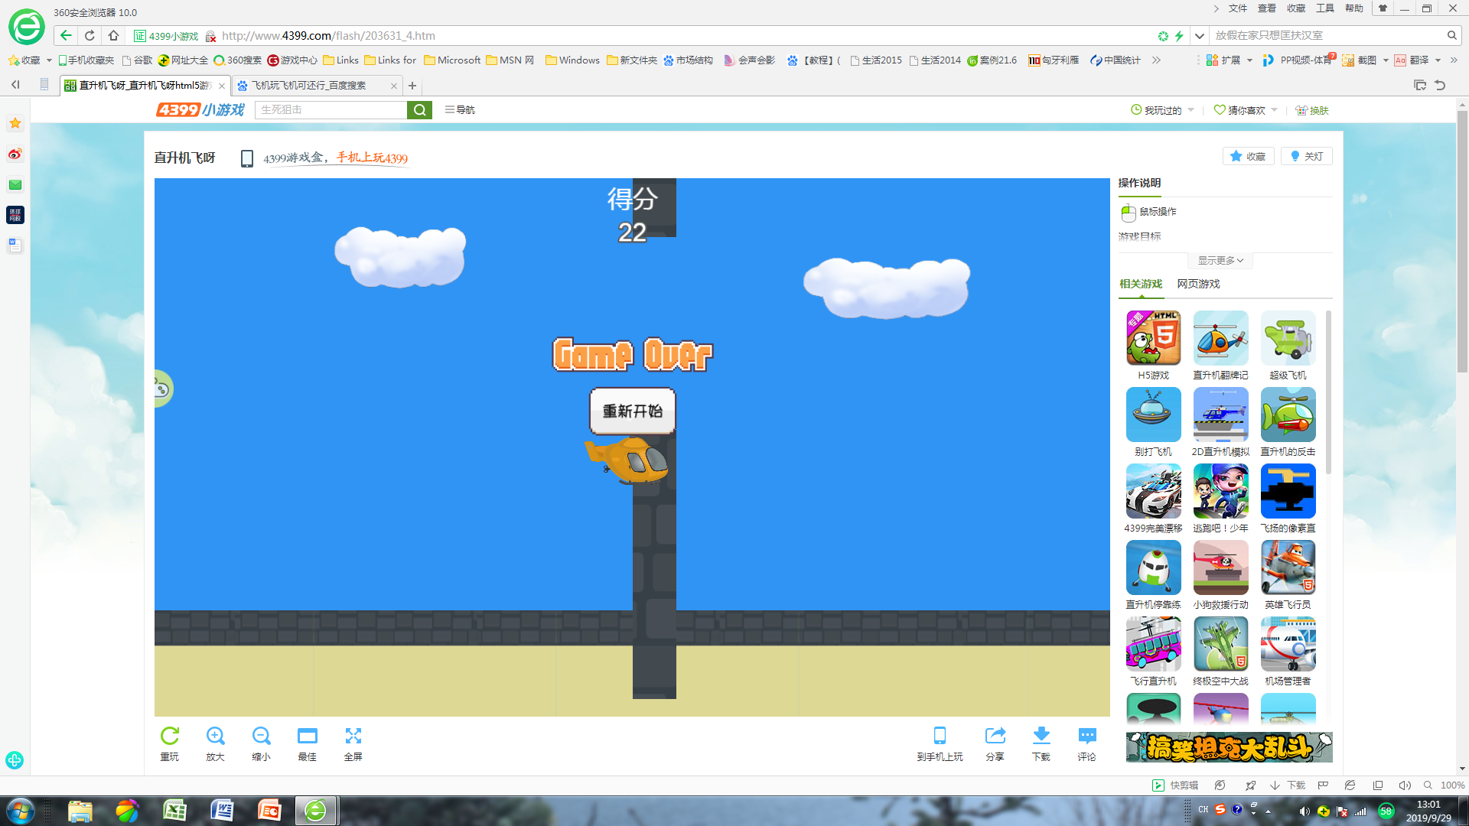
Task: Expand 显示更多 instructions section
Action: click(x=1220, y=261)
